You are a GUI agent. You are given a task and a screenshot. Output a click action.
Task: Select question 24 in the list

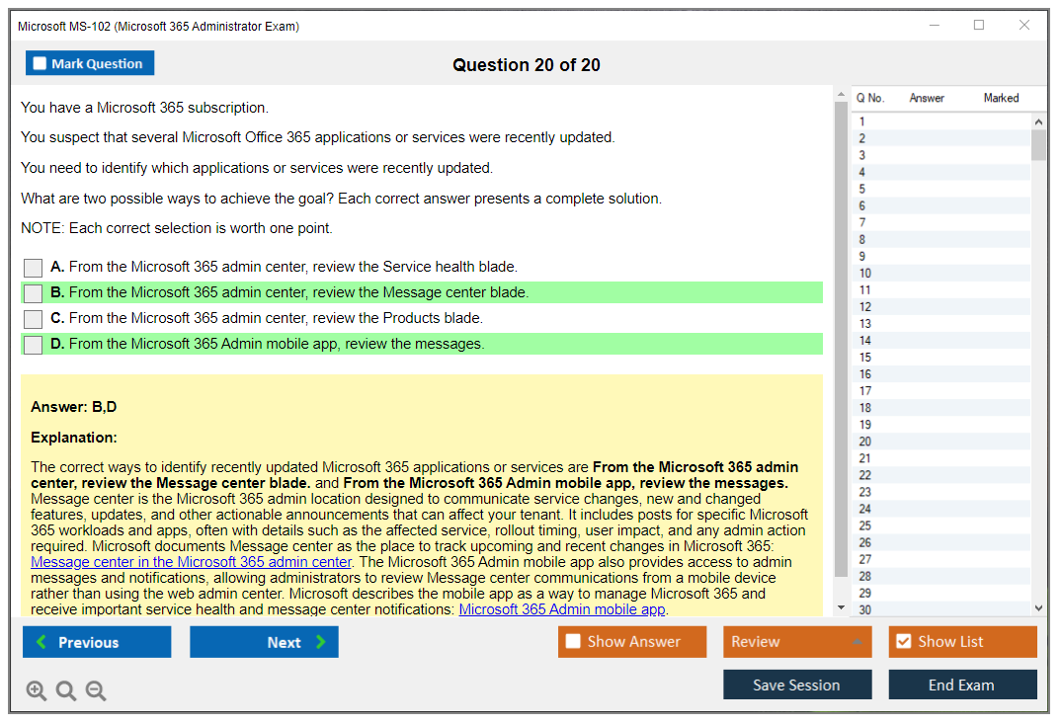[941, 509]
